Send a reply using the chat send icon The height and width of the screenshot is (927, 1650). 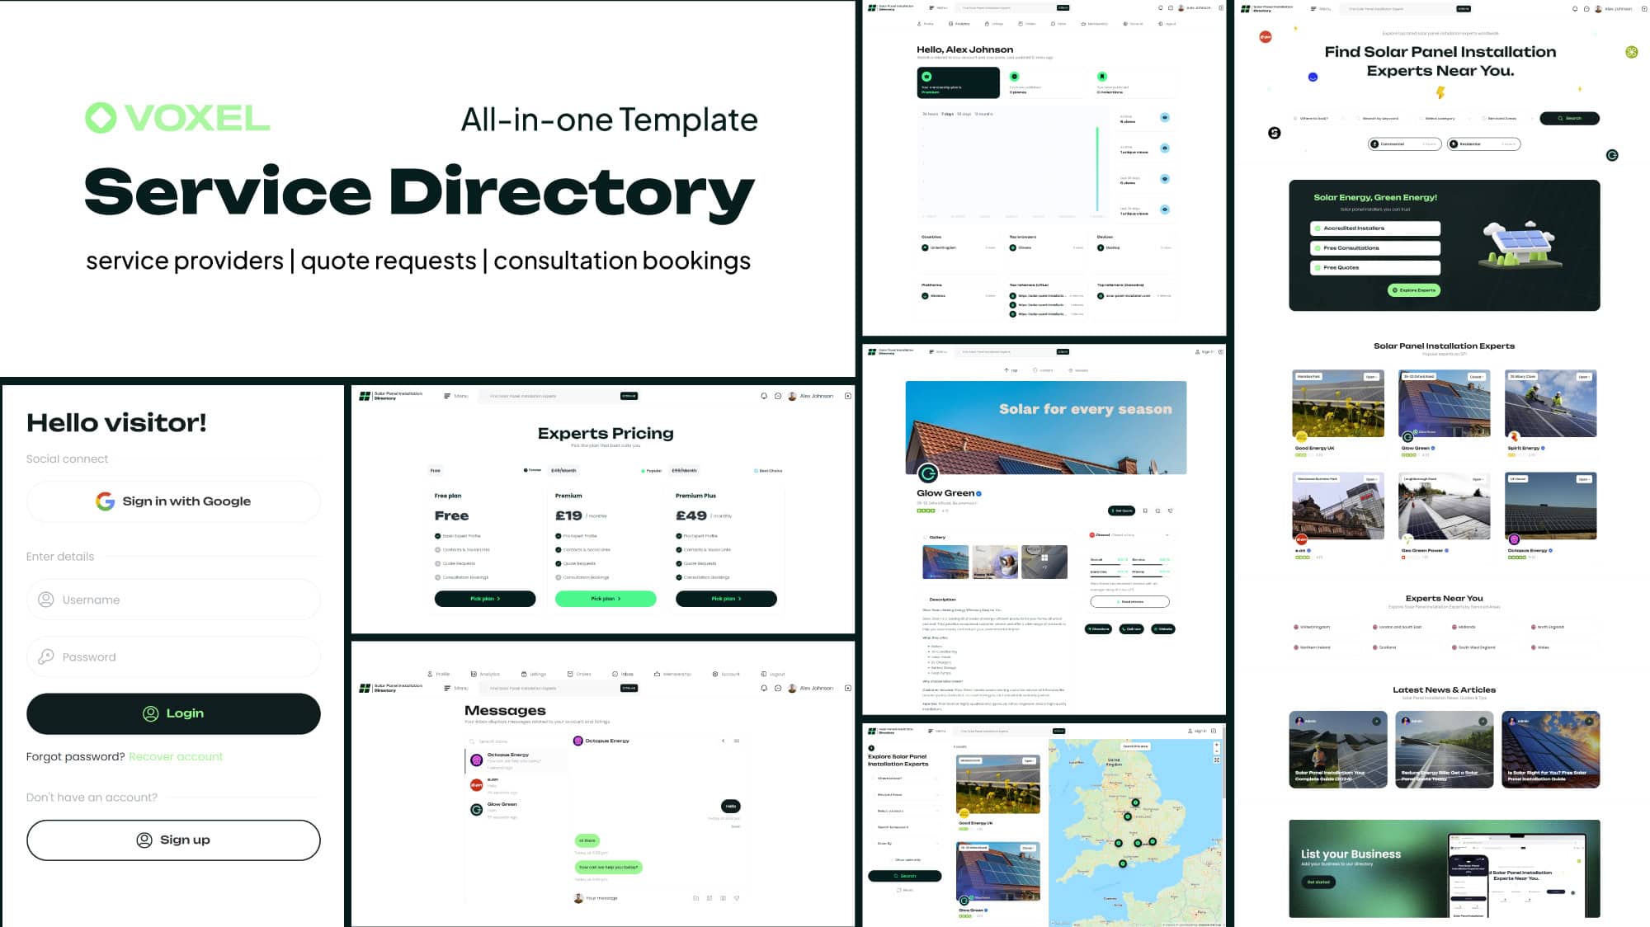click(x=737, y=898)
